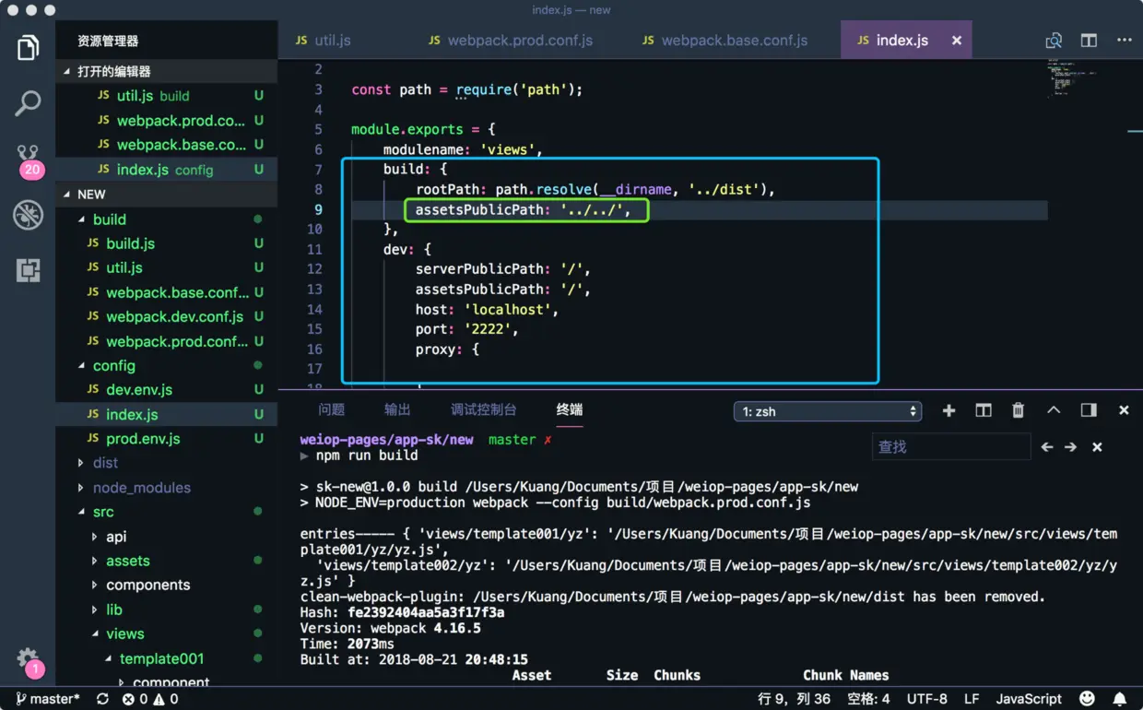Open the Extensions view in activity bar
Screen dimensions: 1143x710
coord(28,270)
